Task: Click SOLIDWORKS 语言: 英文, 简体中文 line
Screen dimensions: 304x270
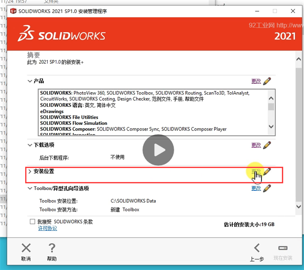Action: tap(78, 105)
